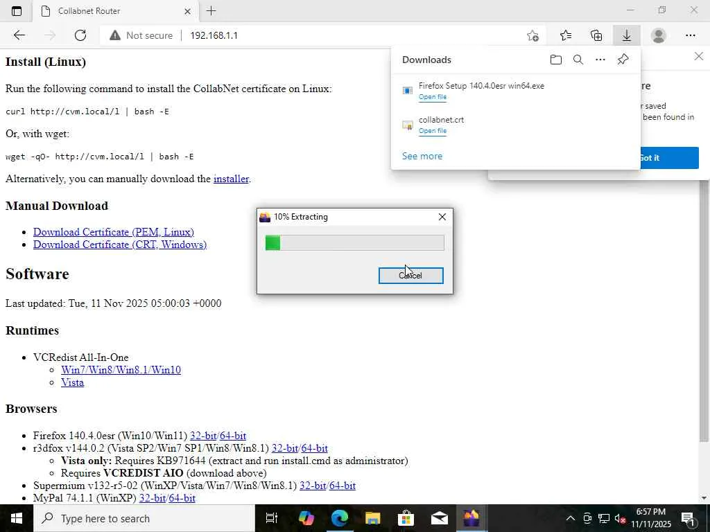The width and height of the screenshot is (710, 532).
Task: Click the taskbar search box
Action: (144, 518)
